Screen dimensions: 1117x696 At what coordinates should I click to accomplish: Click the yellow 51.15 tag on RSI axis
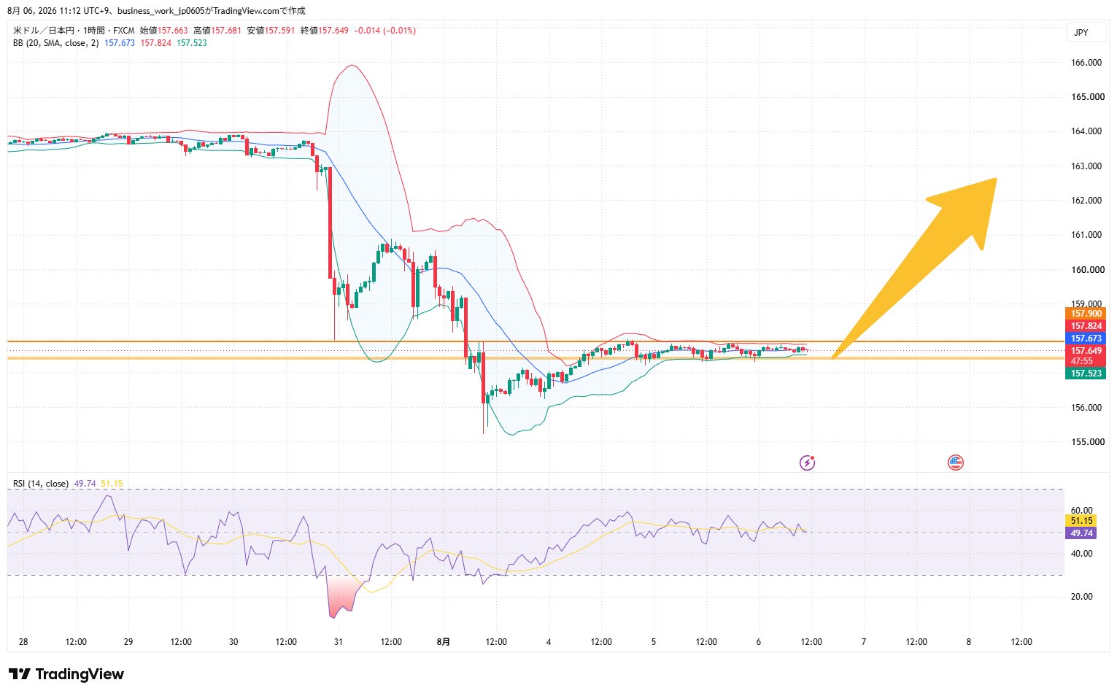pyautogui.click(x=1081, y=521)
